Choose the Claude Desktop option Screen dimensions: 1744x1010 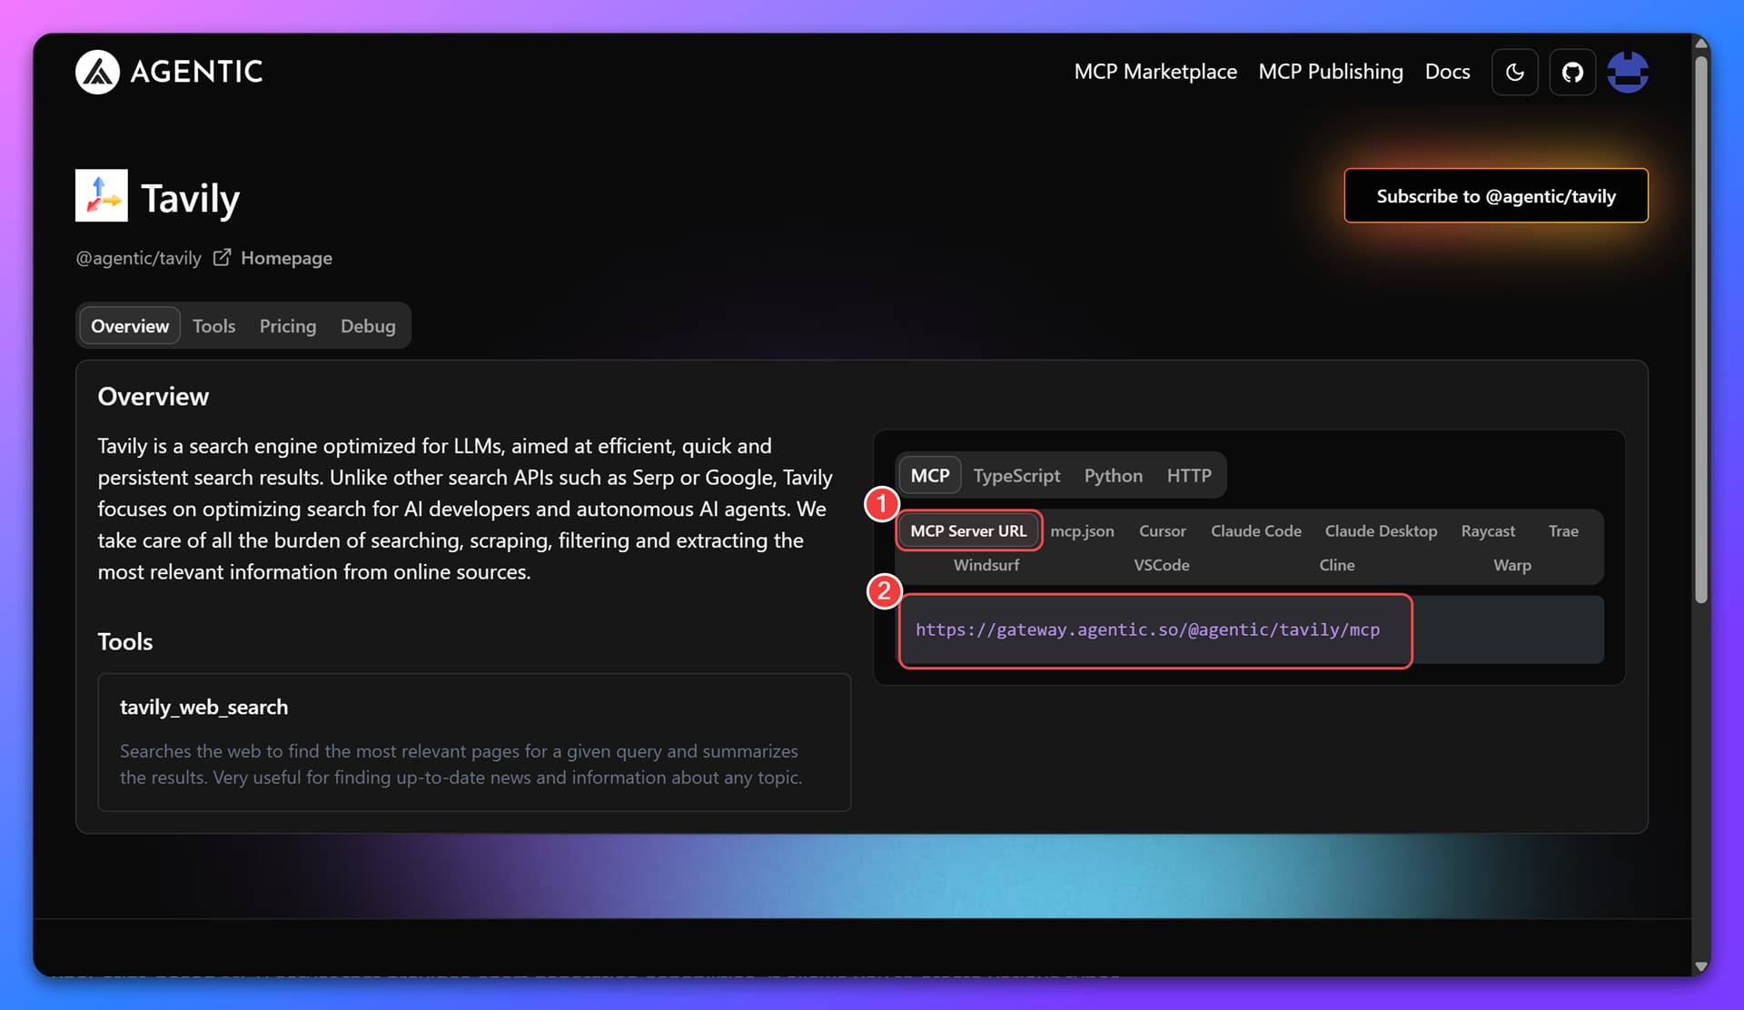pos(1381,530)
